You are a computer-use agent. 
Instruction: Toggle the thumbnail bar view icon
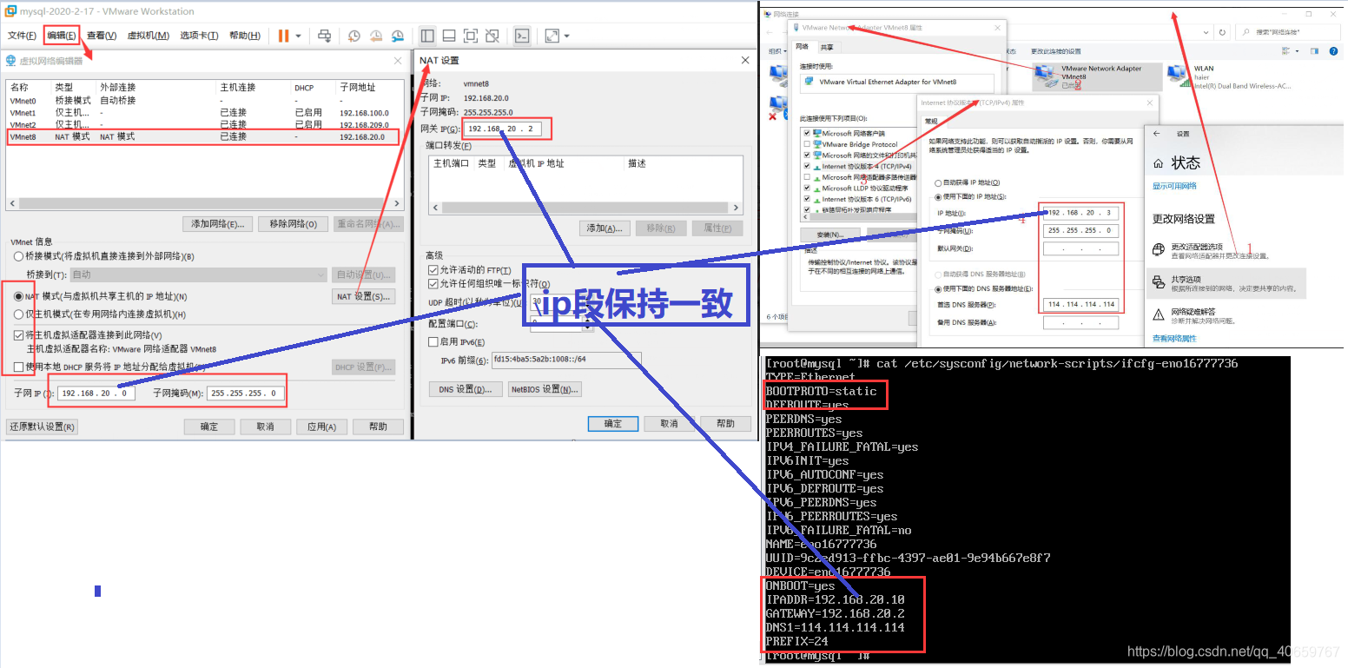coord(449,36)
